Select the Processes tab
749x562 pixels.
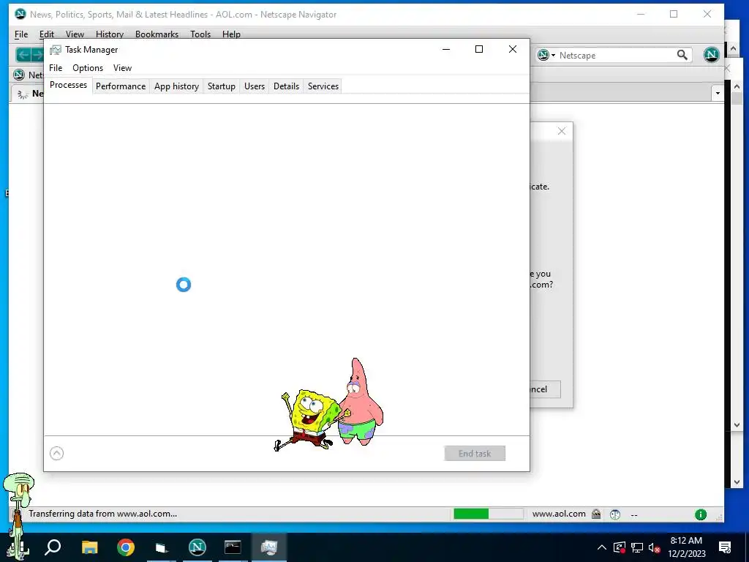click(x=68, y=85)
